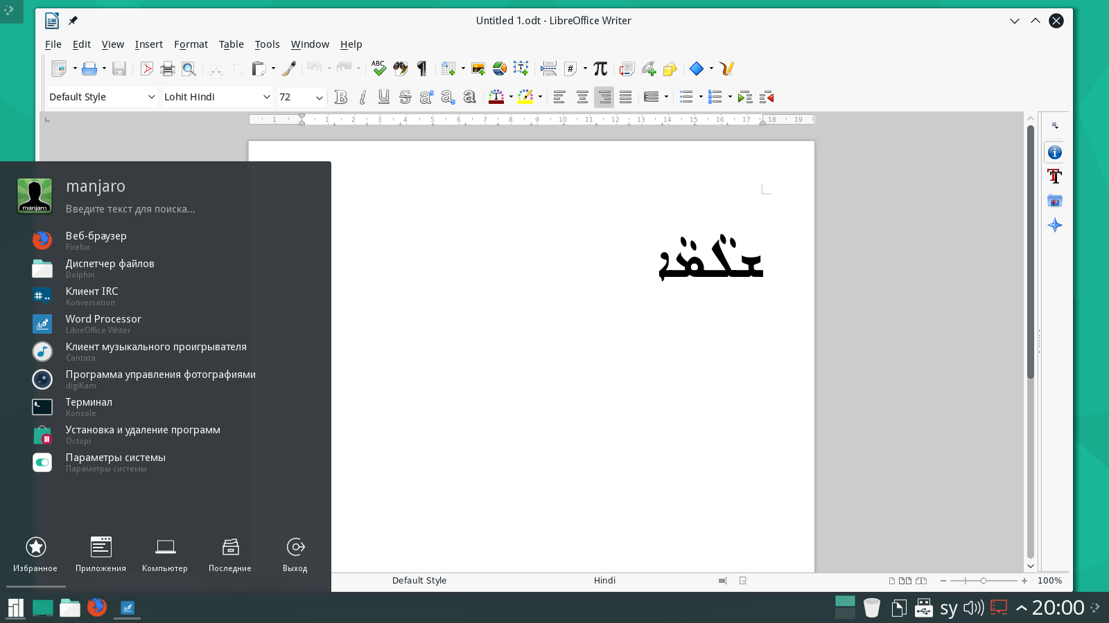The image size is (1109, 623).
Task: Click the Insert Chart icon
Action: click(x=499, y=69)
